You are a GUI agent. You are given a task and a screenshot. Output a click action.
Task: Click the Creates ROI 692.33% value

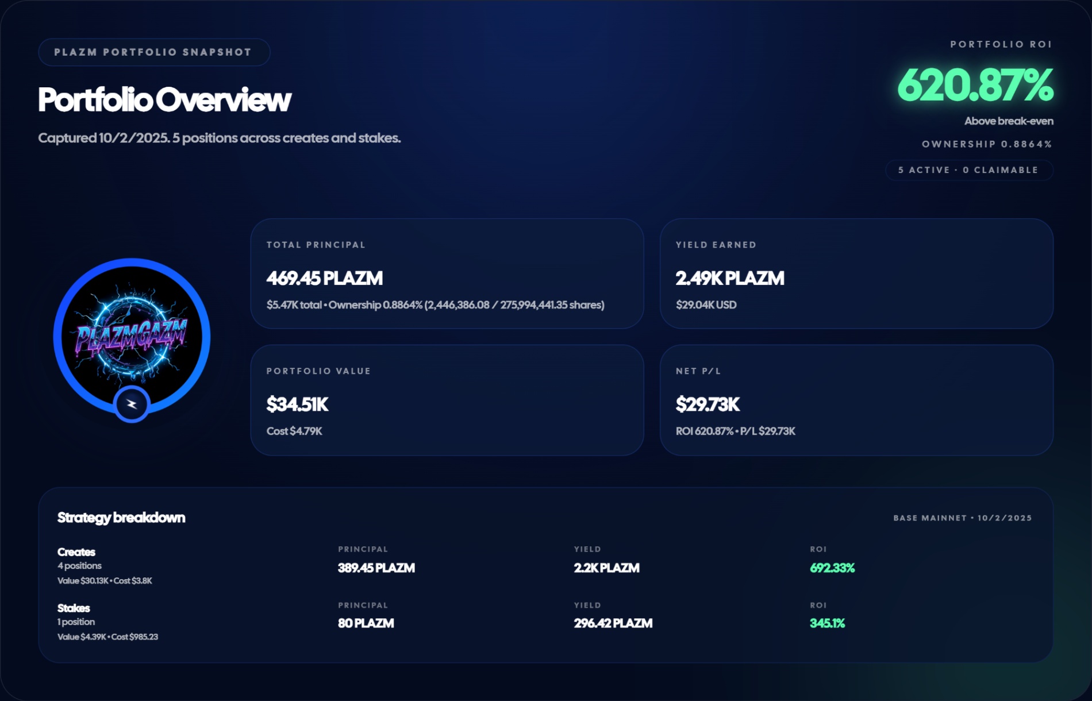(832, 568)
